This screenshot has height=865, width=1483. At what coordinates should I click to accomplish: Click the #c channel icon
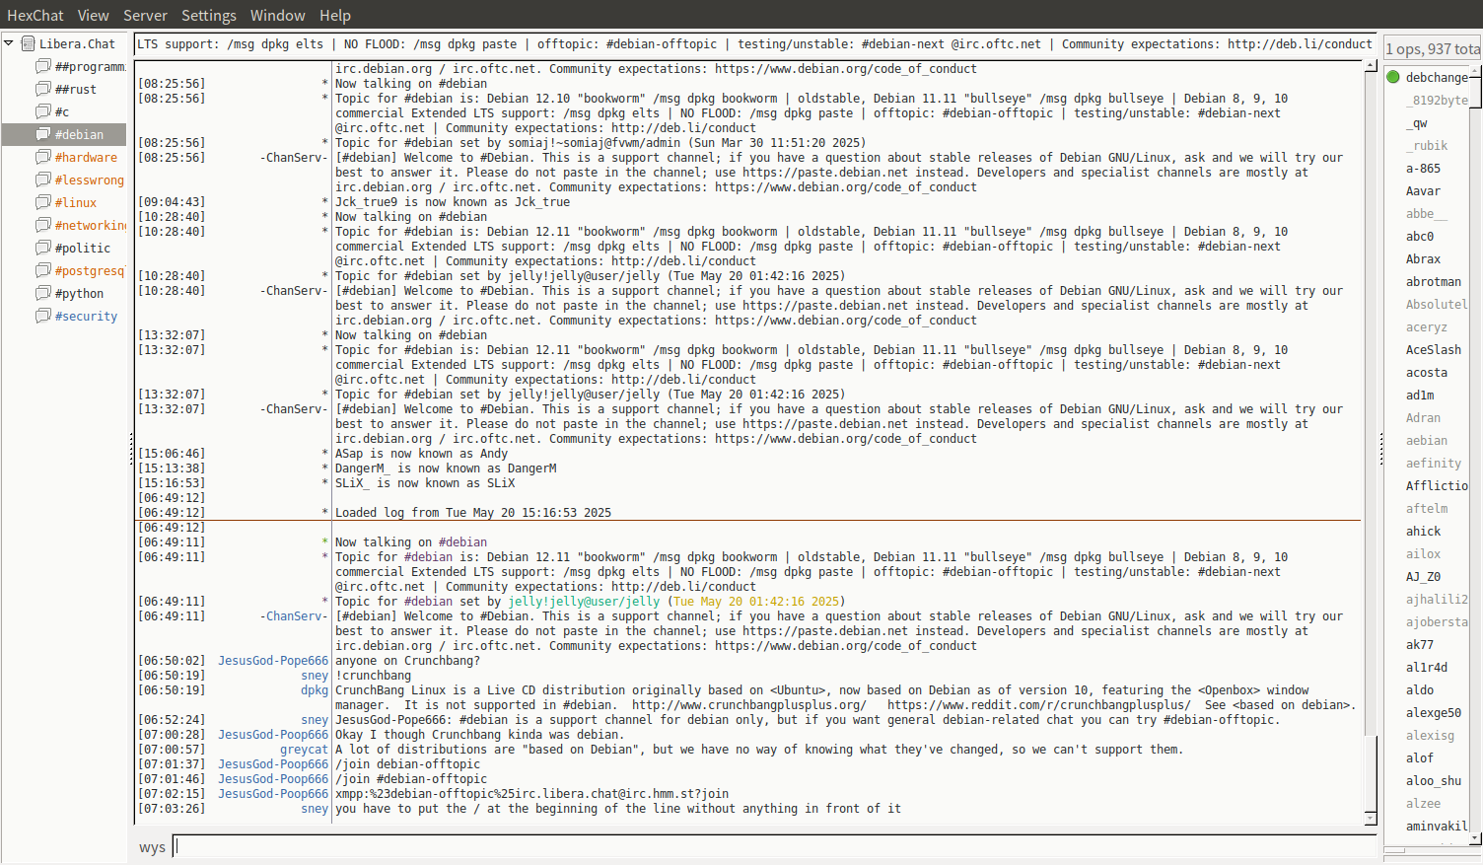42,111
